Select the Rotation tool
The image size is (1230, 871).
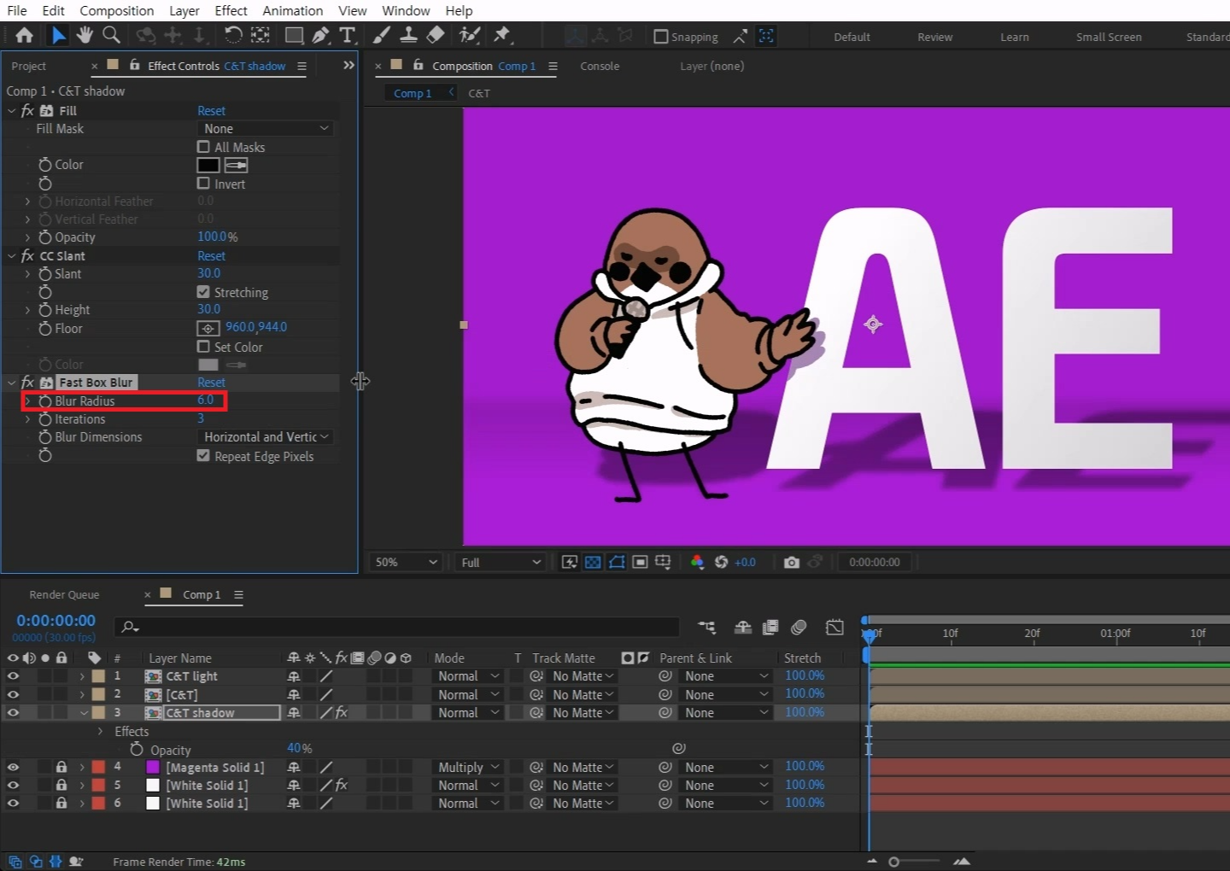click(233, 35)
